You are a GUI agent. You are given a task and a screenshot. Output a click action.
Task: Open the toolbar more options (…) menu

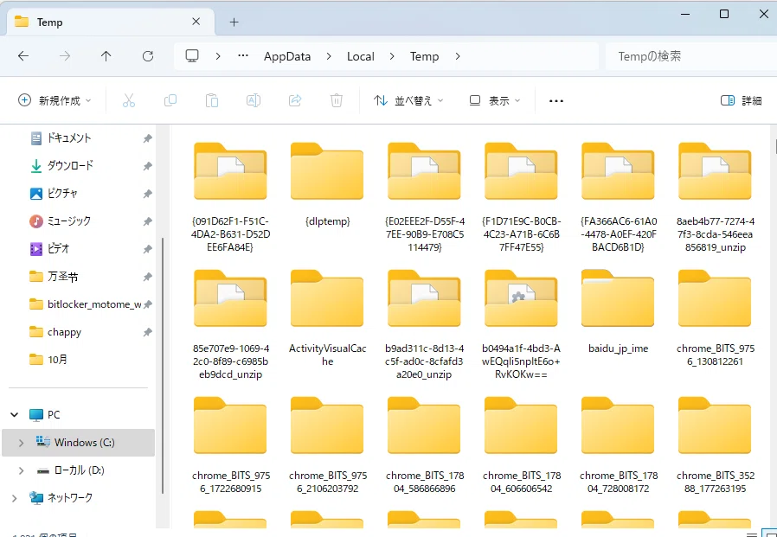coord(556,100)
